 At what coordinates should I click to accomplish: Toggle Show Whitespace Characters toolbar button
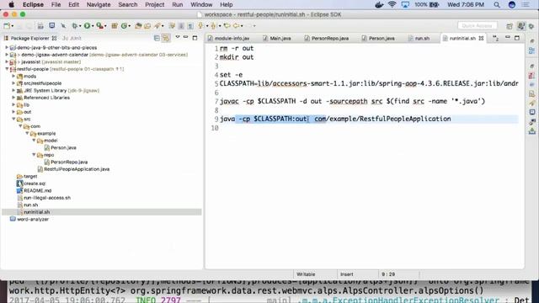(190, 25)
